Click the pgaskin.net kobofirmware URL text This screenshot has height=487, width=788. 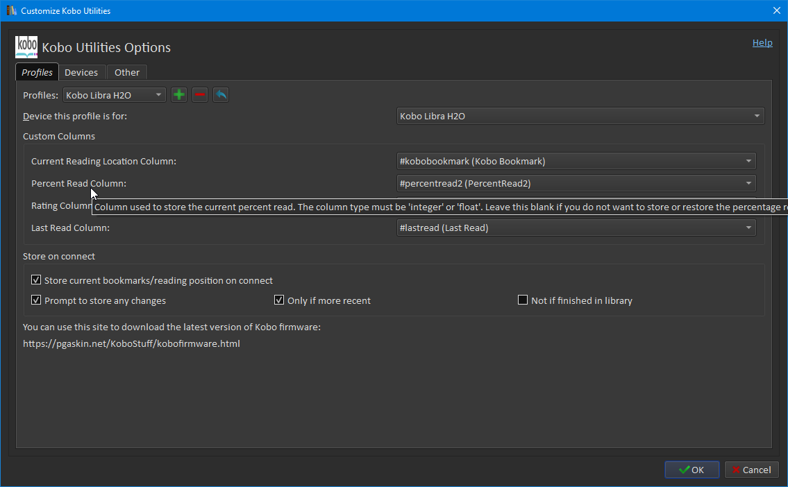point(132,344)
